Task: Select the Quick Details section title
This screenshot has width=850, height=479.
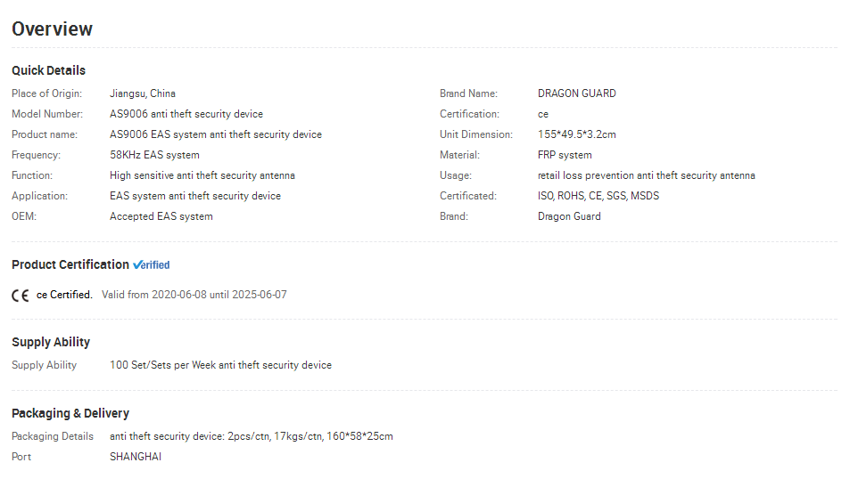Action: (x=49, y=70)
